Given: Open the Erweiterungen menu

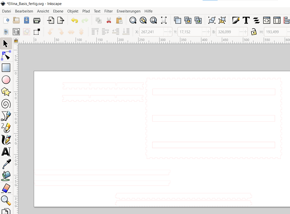Looking at the screenshot, I should pyautogui.click(x=128, y=11).
